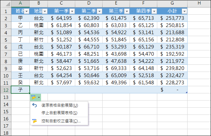The image size is (211, 136).
Task: Click the lightning icon beside 控制自動校正選項
Action: click(35, 121)
